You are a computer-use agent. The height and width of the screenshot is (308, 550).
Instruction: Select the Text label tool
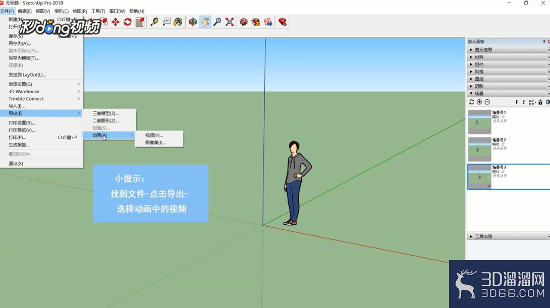[167, 22]
